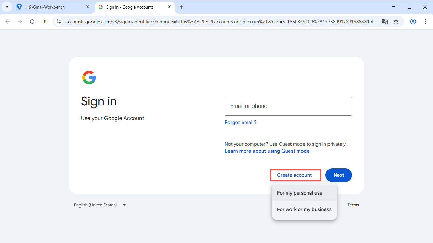
Task: Expand the English (United States) language dropdown
Action: pyautogui.click(x=99, y=205)
